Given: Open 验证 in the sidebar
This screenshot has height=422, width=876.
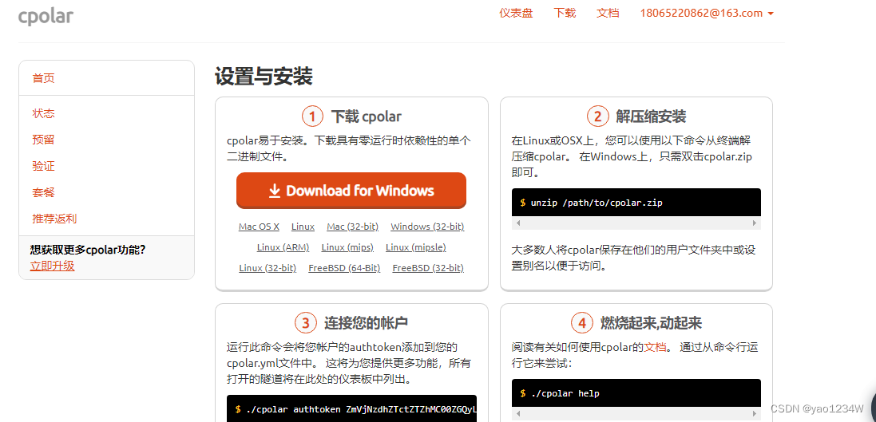Looking at the screenshot, I should 44,166.
